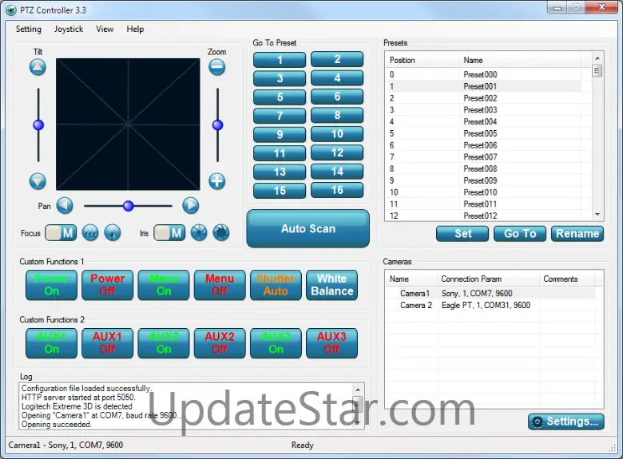Click Menu On custom function

pos(164,285)
